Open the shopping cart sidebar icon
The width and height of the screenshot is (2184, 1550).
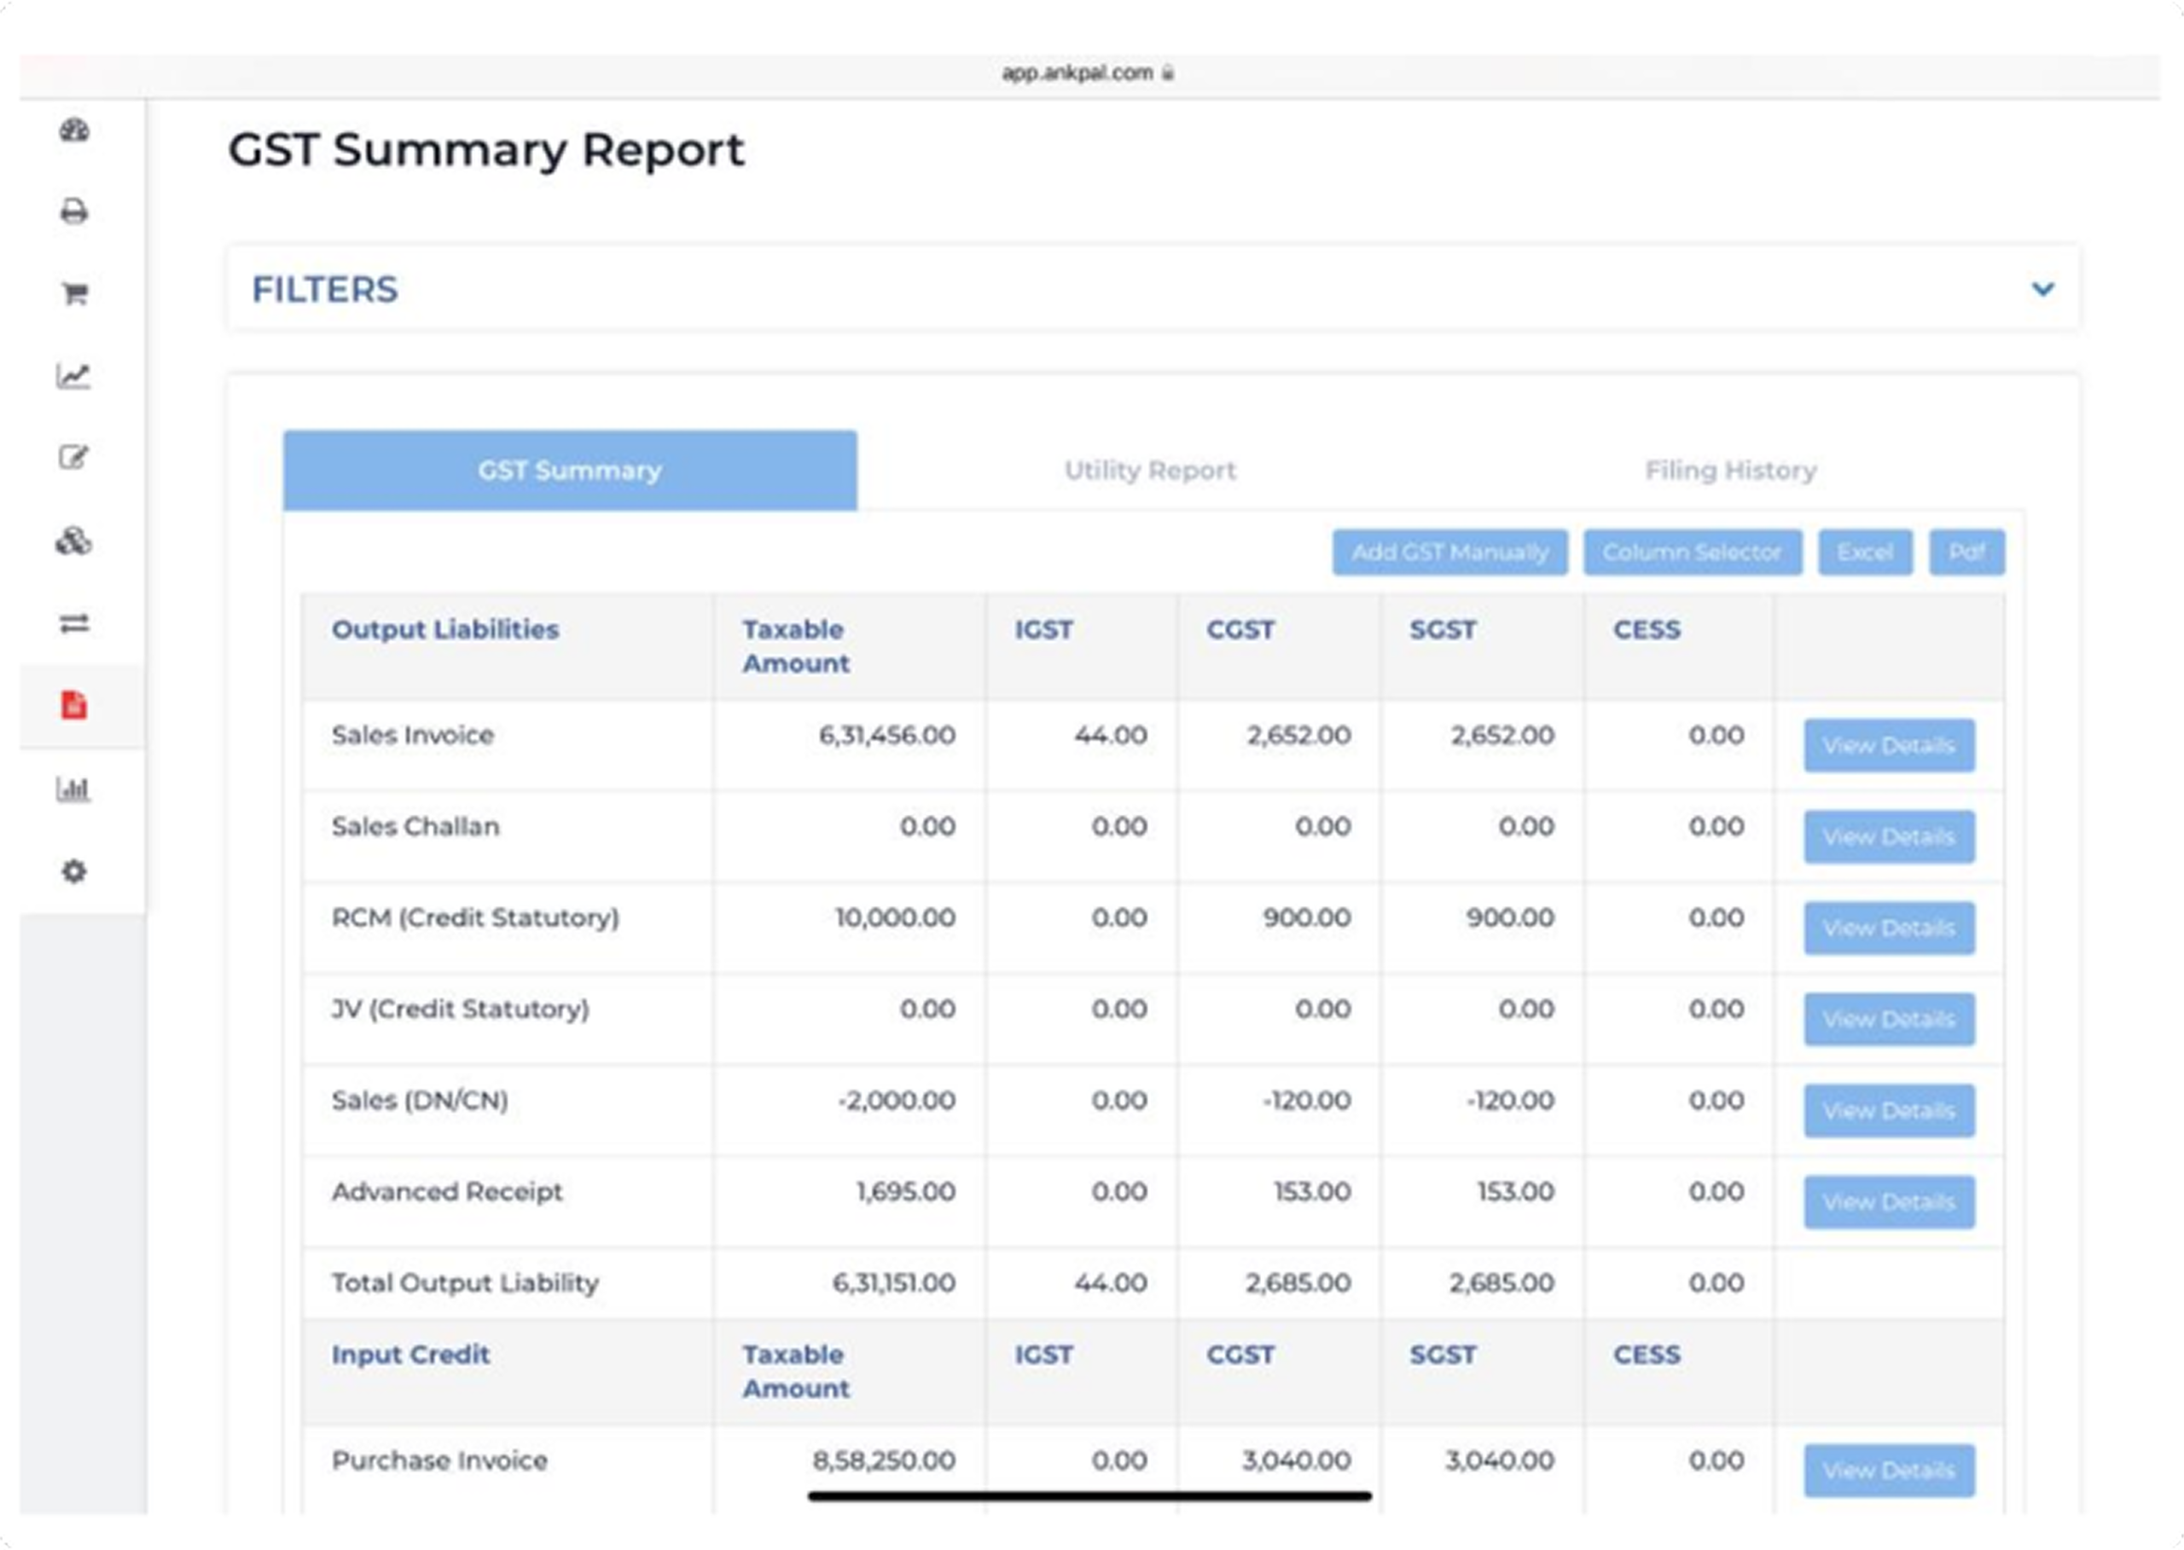[74, 293]
